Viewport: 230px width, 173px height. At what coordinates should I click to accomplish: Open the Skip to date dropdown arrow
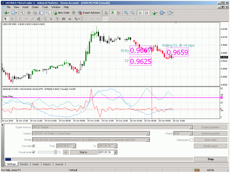[115, 152]
